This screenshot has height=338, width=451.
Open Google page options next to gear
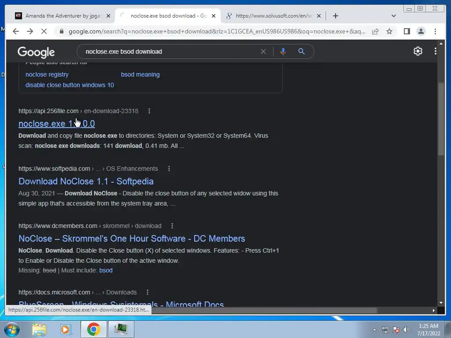[436, 51]
